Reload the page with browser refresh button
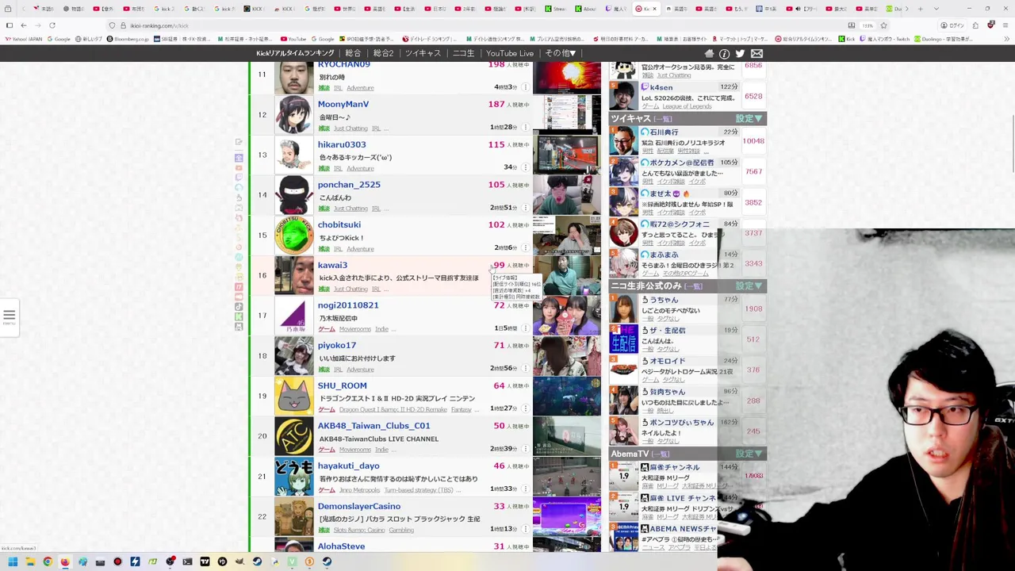This screenshot has height=571, width=1015. (x=52, y=25)
